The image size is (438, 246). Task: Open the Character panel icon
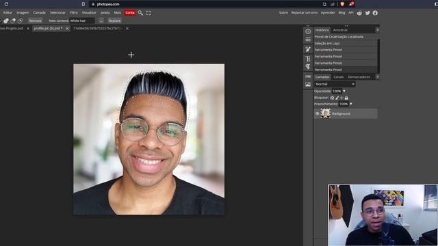(x=308, y=59)
